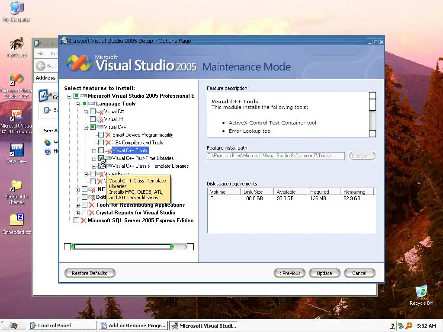
Task: Click the horizontal scrollbar thumb under the feature tree
Action: pyautogui.click(x=122, y=247)
